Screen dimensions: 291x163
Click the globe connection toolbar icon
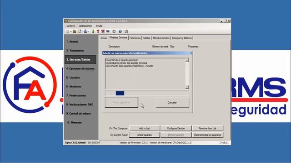pyautogui.click(x=85, y=31)
